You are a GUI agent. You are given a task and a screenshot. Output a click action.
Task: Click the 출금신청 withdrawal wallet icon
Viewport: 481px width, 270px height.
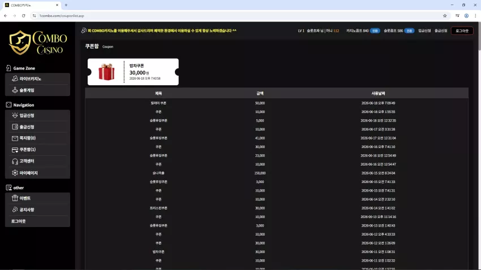click(15, 127)
